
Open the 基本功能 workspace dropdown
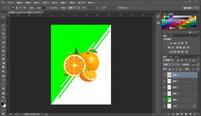pyautogui.click(x=191, y=8)
